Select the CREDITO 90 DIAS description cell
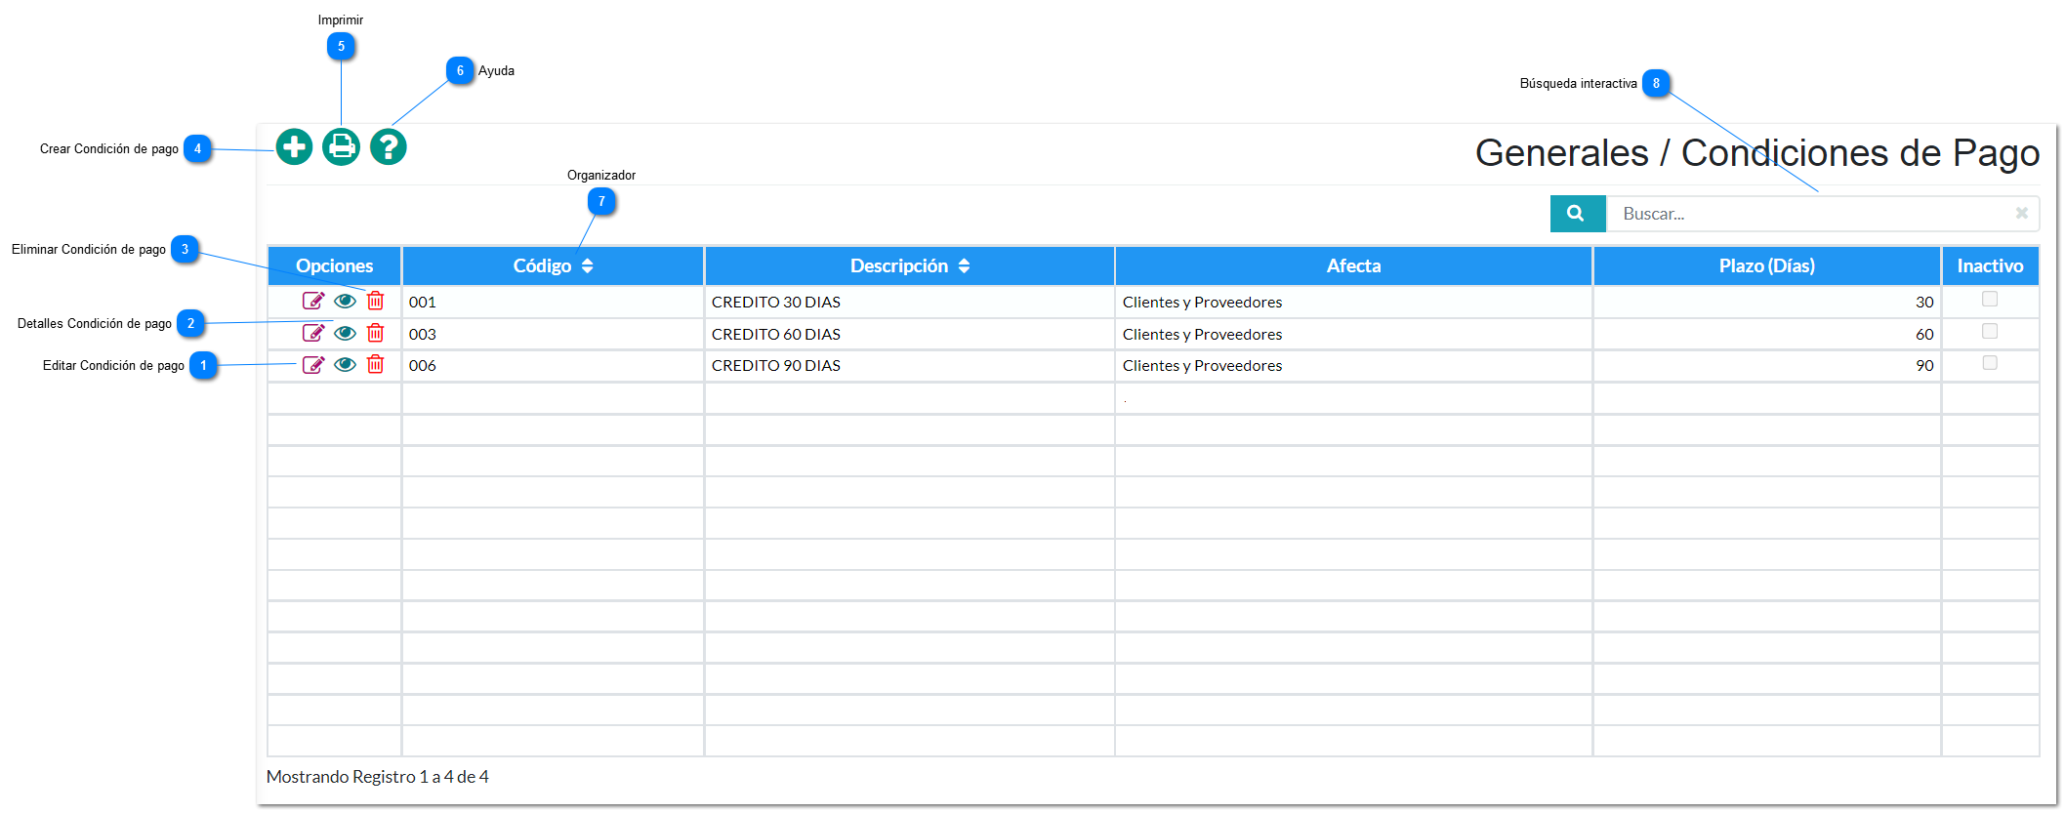This screenshot has width=2065, height=813. [909, 366]
